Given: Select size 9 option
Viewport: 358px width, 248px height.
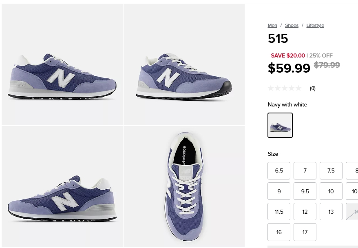Looking at the screenshot, I should [x=279, y=191].
